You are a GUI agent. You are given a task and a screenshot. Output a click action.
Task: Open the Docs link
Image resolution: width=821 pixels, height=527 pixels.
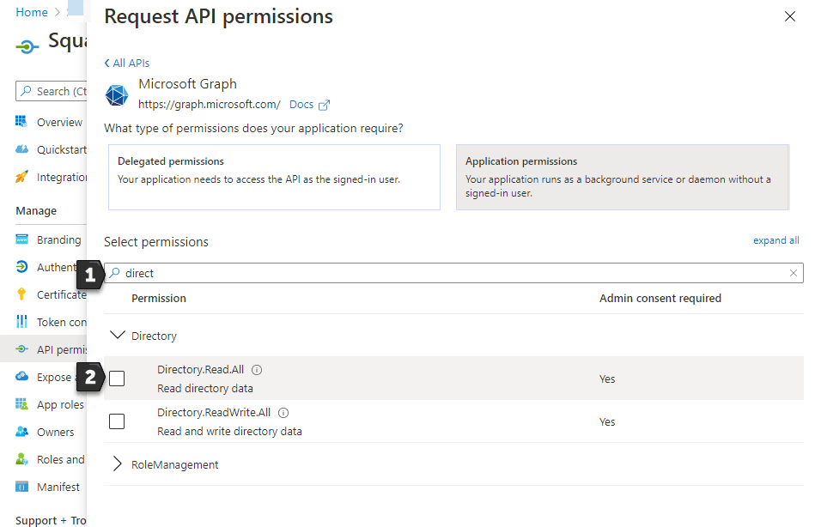point(301,105)
